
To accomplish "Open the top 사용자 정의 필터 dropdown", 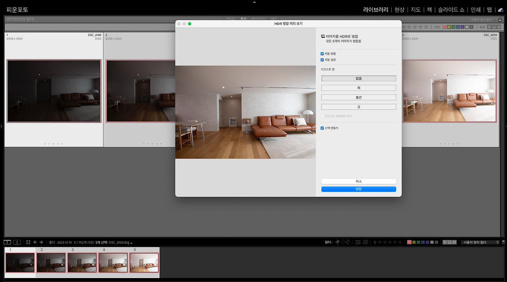I will click(483, 20).
